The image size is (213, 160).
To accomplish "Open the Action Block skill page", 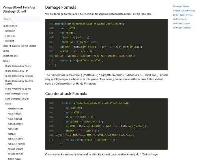I will (x=15, y=114).
